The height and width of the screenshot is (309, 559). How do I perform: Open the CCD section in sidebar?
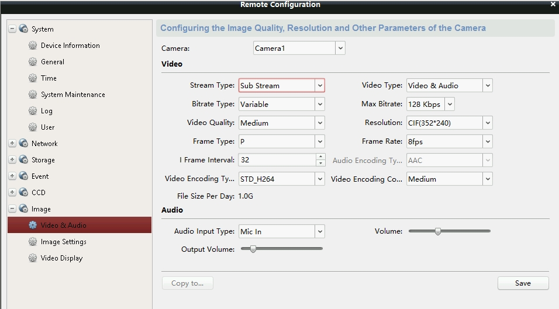click(38, 193)
